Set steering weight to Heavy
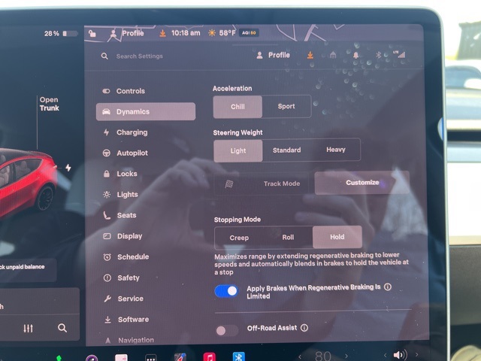 click(x=335, y=150)
